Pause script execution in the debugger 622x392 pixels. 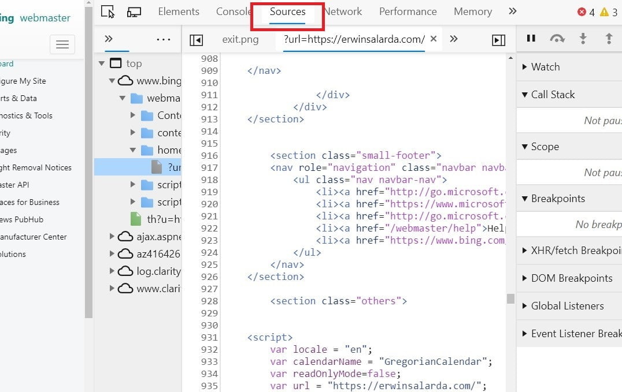tap(531, 38)
